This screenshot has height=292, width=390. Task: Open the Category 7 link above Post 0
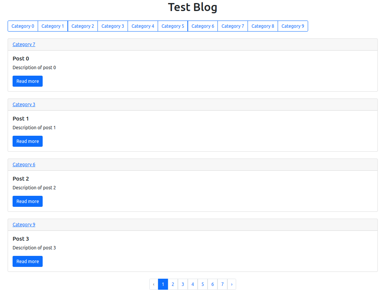(x=24, y=44)
